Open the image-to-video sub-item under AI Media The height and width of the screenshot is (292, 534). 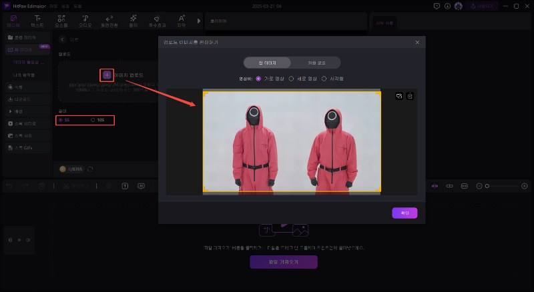click(x=28, y=62)
